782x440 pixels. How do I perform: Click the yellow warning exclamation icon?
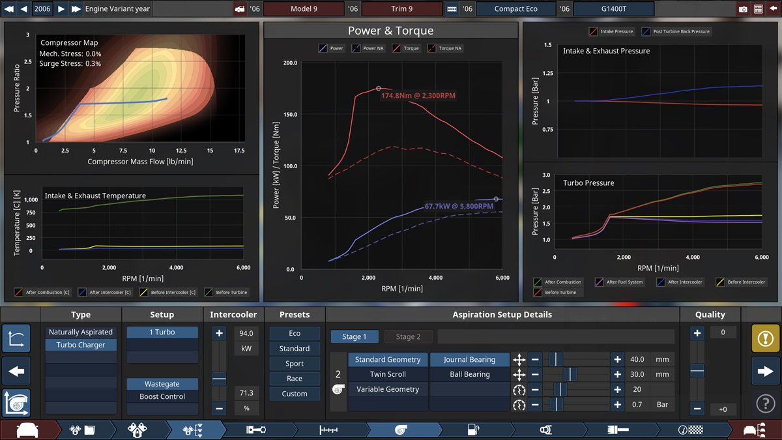click(765, 339)
